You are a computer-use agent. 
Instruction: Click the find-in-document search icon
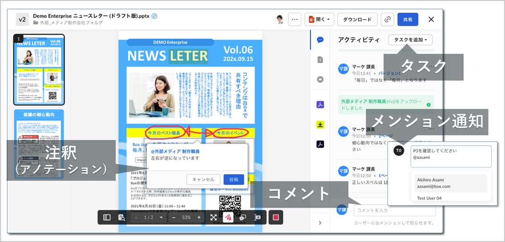point(121,217)
